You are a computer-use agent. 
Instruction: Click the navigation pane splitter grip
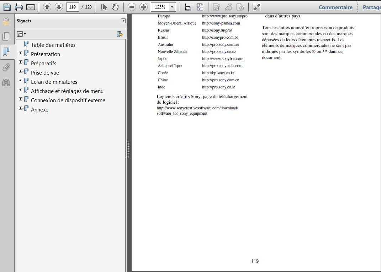(x=128, y=150)
